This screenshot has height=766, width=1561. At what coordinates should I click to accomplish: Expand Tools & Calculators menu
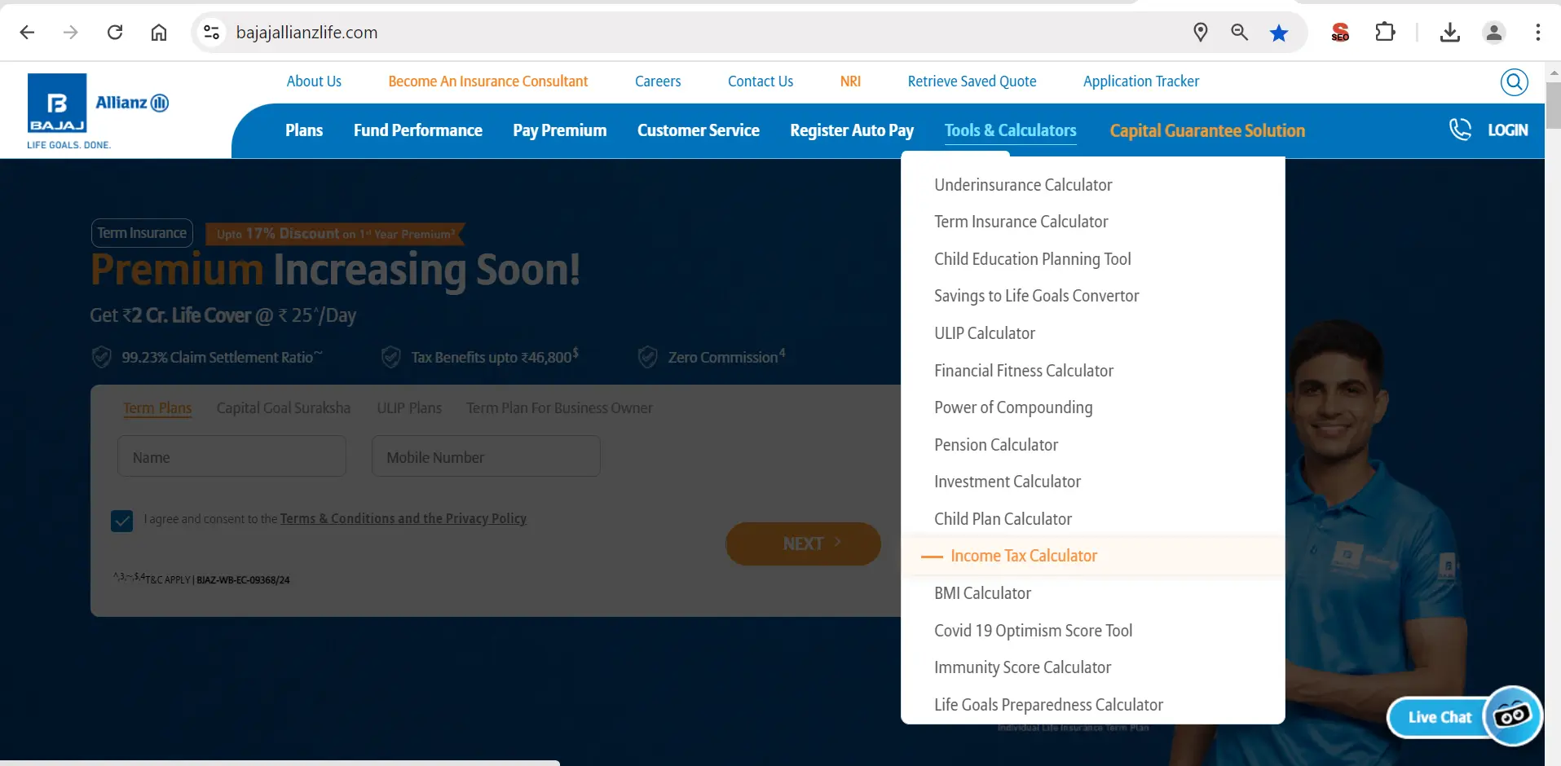tap(1011, 130)
